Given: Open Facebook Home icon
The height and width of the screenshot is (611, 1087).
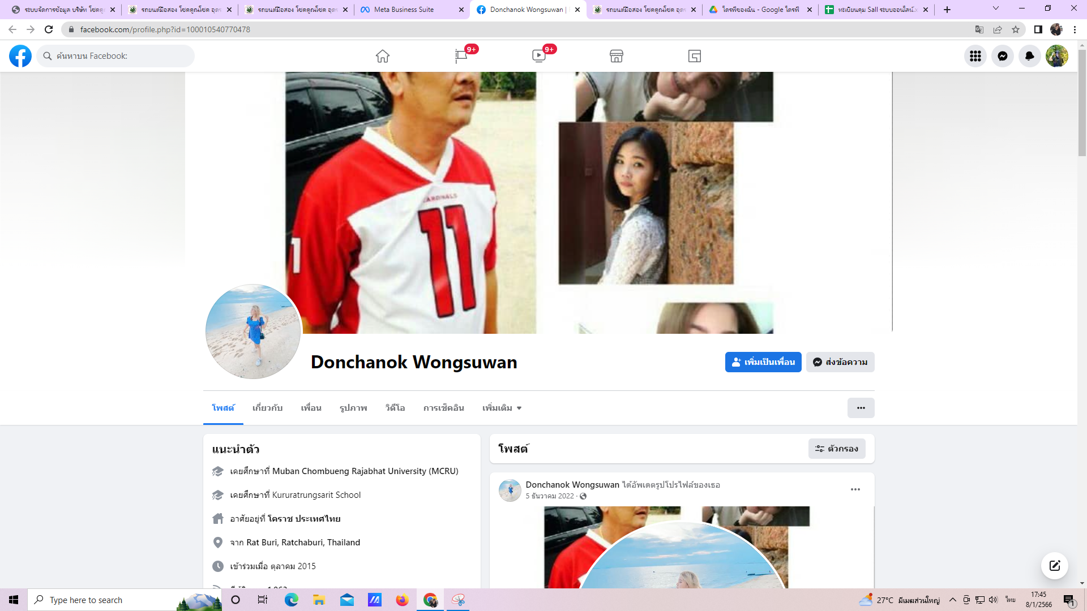Looking at the screenshot, I should [x=383, y=56].
